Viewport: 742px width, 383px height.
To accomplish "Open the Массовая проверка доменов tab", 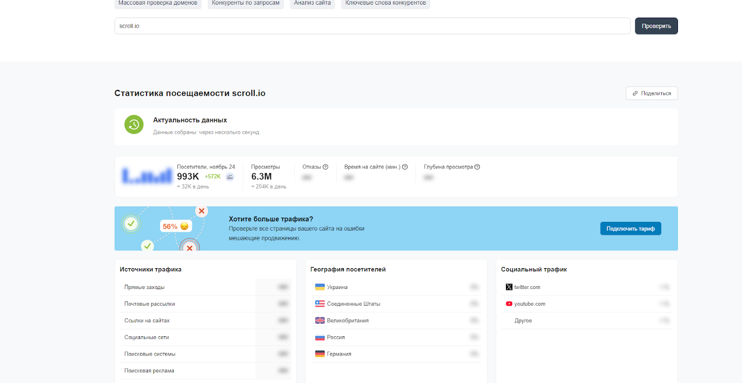I will [158, 4].
